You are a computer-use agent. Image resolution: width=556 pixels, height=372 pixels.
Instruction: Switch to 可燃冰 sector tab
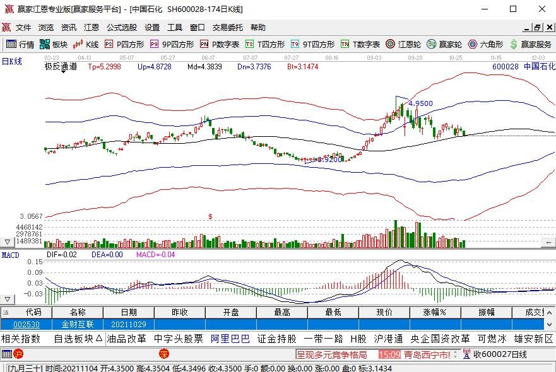pos(492,339)
